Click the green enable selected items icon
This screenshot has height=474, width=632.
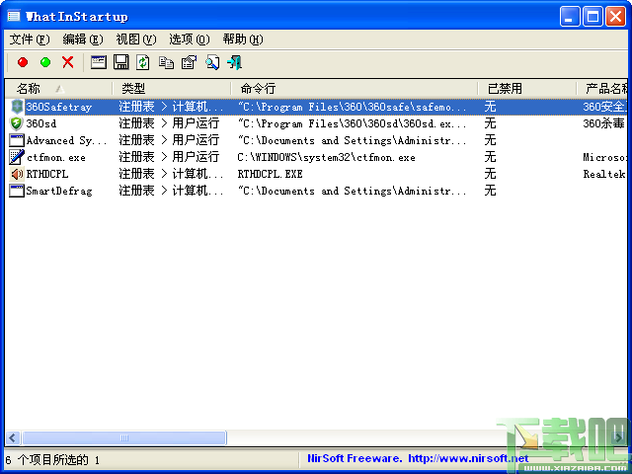coord(45,62)
